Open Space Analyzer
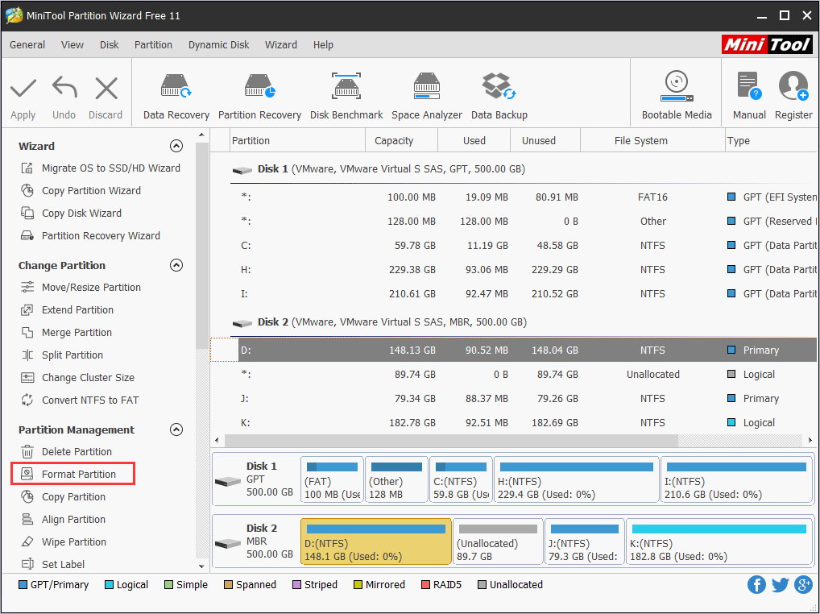The image size is (820, 614). (x=426, y=96)
